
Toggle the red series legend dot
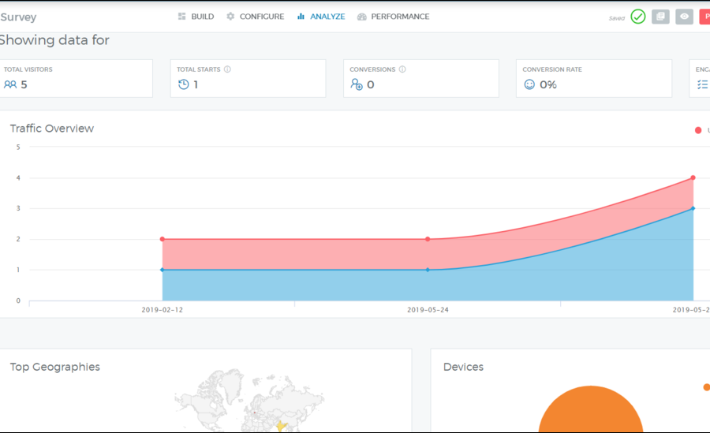click(698, 130)
